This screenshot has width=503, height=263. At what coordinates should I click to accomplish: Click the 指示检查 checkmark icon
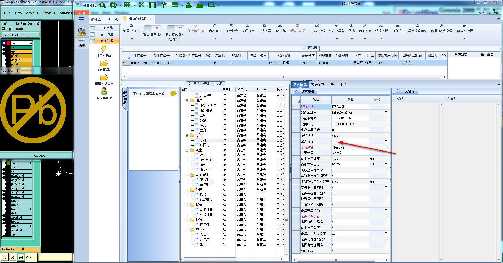point(231,26)
